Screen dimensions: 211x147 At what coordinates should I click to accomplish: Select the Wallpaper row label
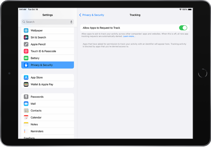(x=37, y=31)
